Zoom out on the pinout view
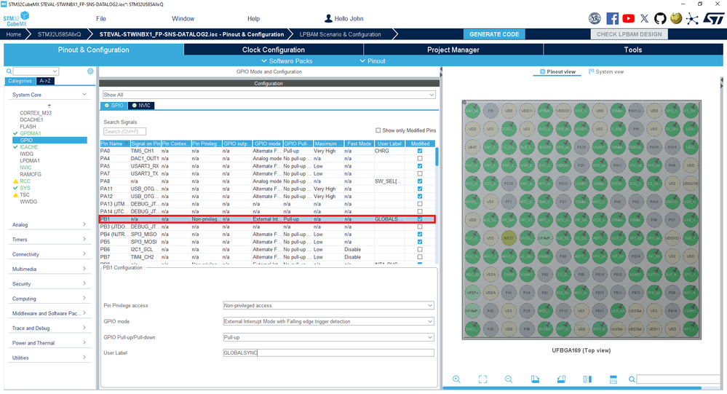The height and width of the screenshot is (394, 727). pos(509,379)
